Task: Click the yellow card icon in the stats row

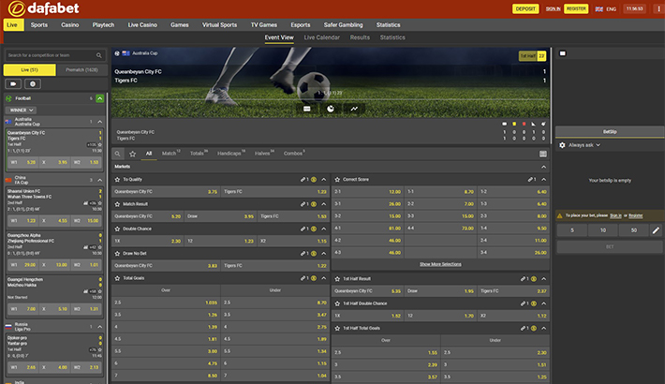Action: (x=514, y=124)
